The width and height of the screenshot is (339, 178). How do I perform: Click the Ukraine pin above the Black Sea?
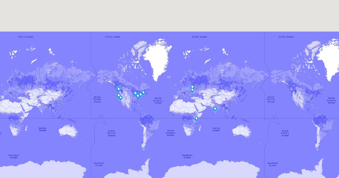coord(192,90)
